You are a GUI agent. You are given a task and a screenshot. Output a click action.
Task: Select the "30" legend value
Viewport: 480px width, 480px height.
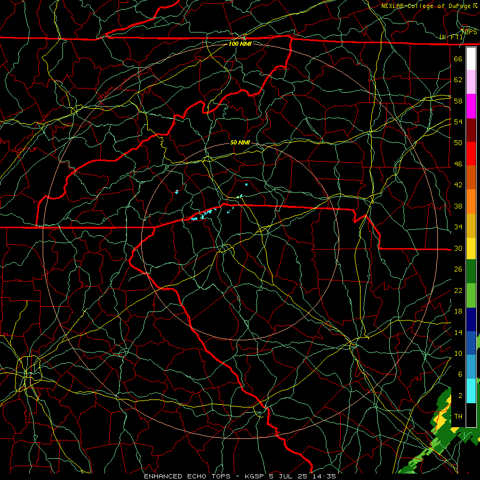click(x=458, y=248)
